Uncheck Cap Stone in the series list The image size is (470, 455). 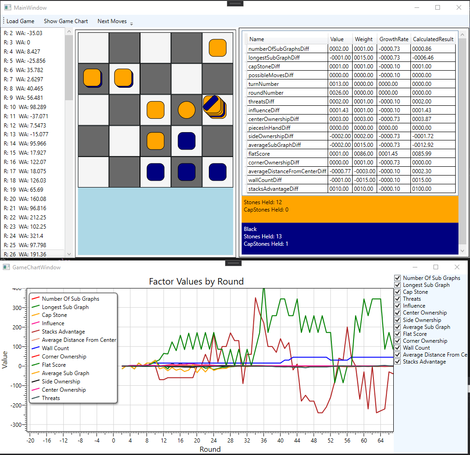click(397, 291)
